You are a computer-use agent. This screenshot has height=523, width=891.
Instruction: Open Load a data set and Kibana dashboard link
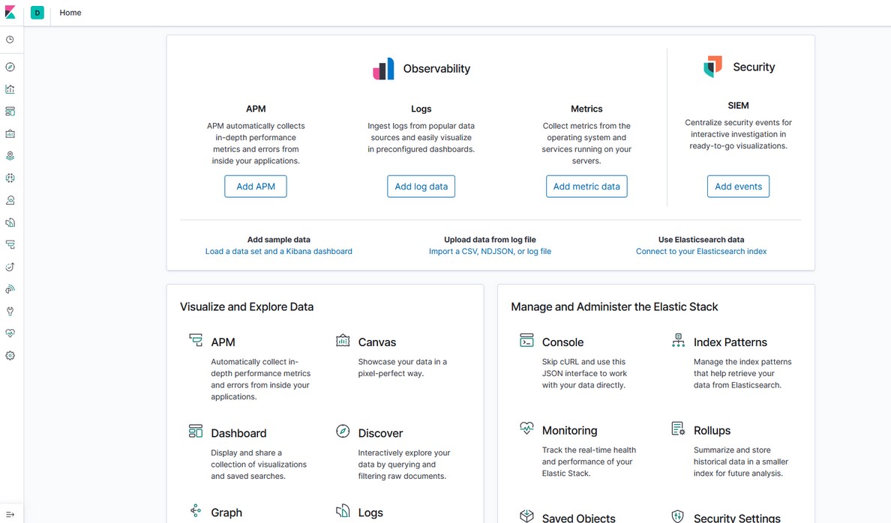tap(278, 251)
